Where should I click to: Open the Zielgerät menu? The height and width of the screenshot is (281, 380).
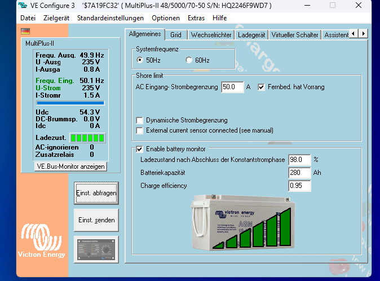(x=56, y=18)
